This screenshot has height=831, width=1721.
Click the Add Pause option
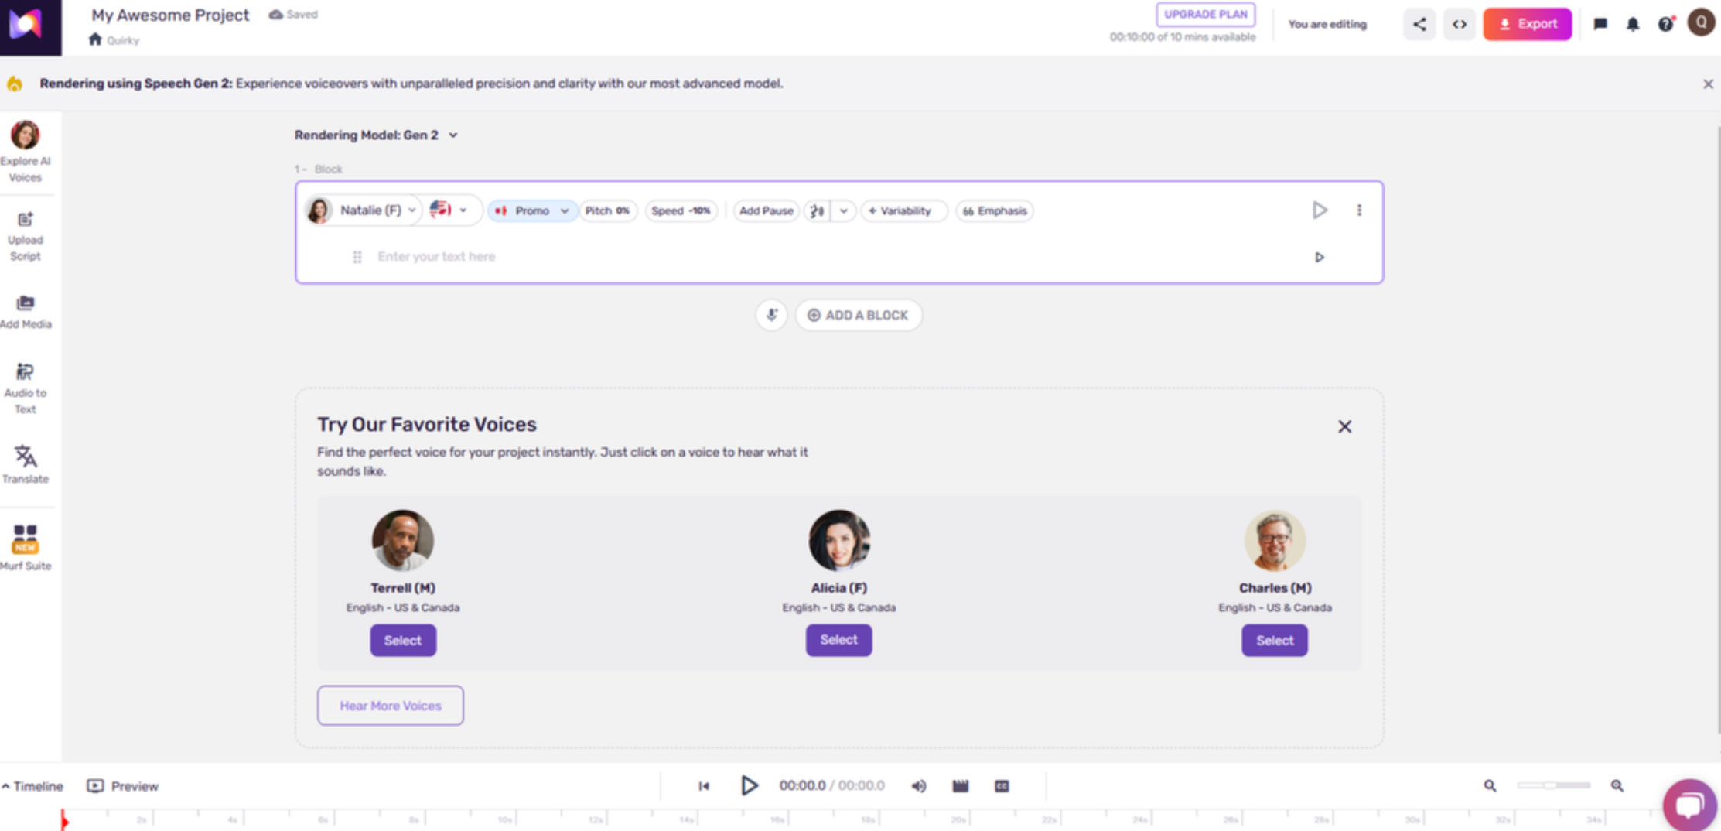tap(766, 210)
